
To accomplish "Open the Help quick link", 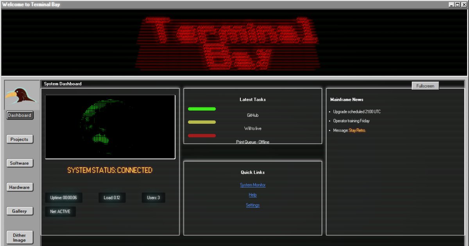I will pos(252,195).
